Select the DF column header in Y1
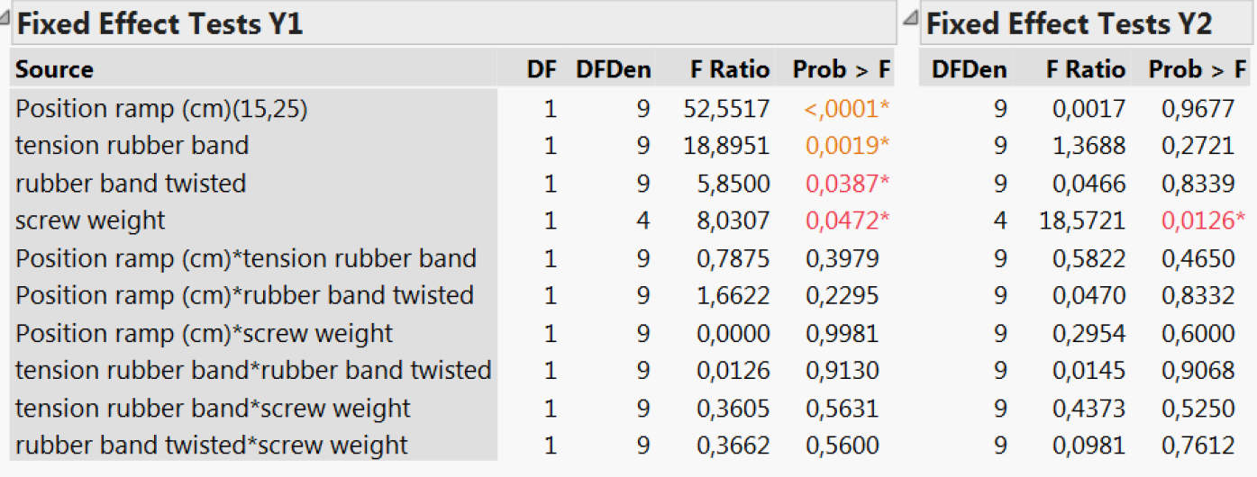The image size is (1257, 477). coord(542,69)
